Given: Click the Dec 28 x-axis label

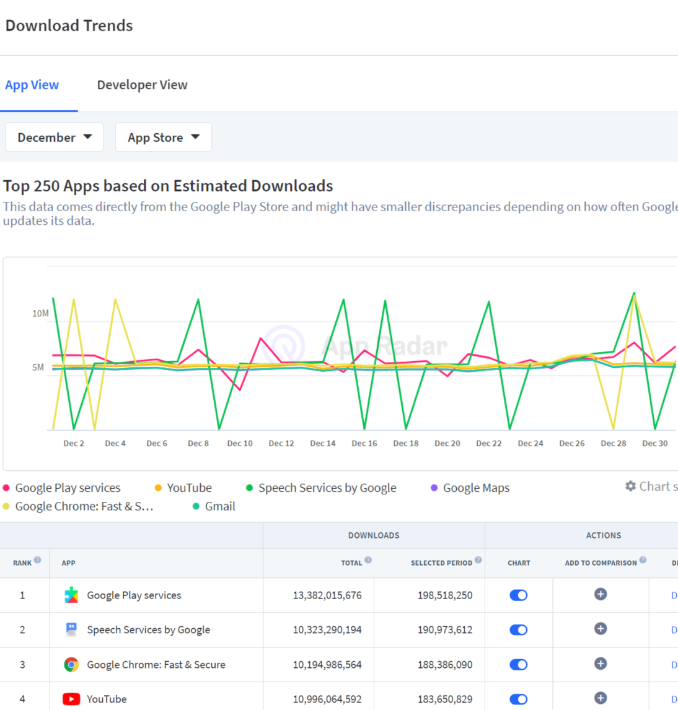Looking at the screenshot, I should [613, 444].
